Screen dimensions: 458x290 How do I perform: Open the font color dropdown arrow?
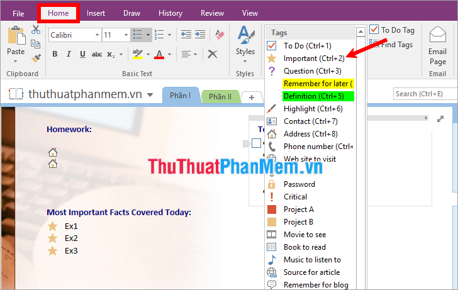[x=170, y=54]
